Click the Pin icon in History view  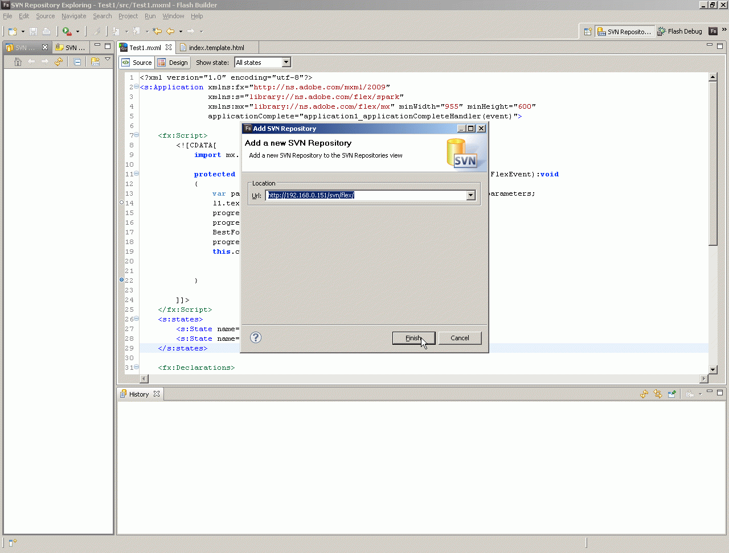coord(672,394)
